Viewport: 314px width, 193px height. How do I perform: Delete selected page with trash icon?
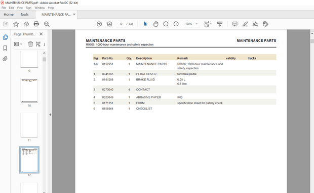click(x=30, y=44)
